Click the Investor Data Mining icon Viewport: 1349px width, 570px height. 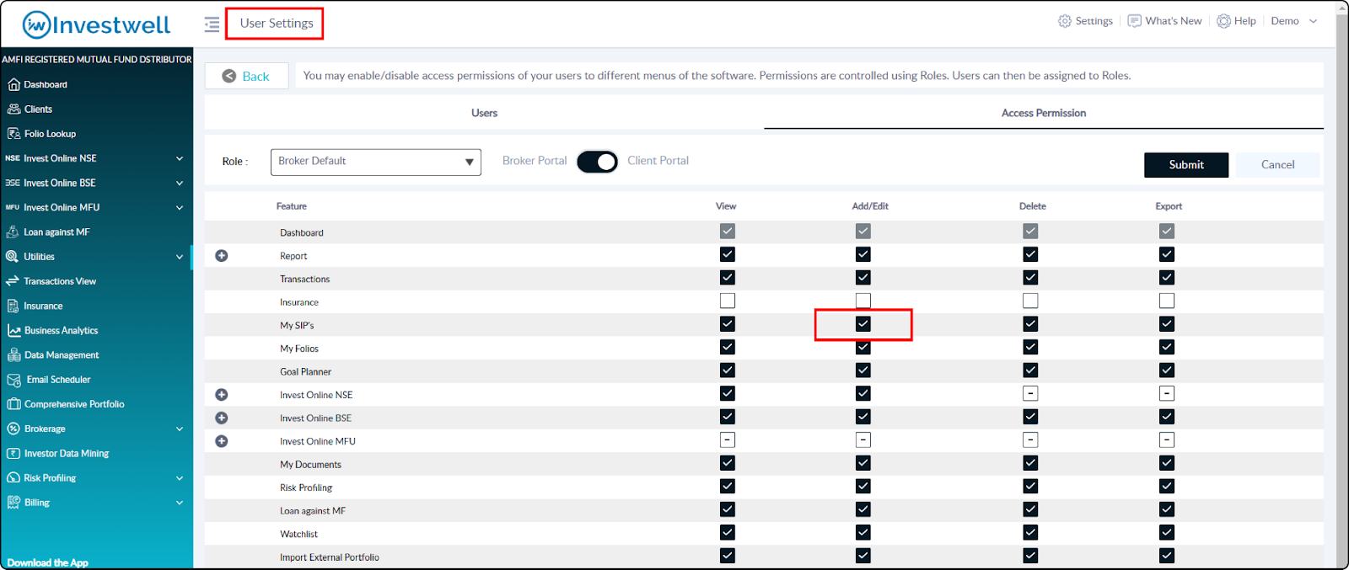click(x=13, y=453)
